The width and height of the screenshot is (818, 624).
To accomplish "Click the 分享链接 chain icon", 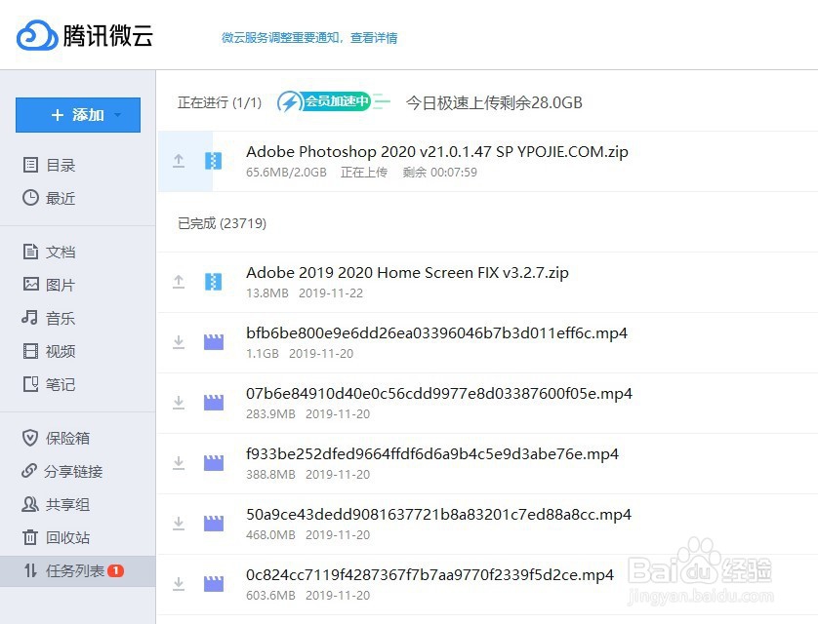I will 29,470.
